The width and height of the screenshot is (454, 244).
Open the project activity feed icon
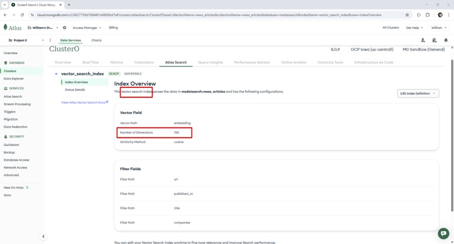click(x=434, y=40)
